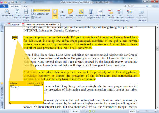Click the zoom in plus button

(x=156, y=111)
